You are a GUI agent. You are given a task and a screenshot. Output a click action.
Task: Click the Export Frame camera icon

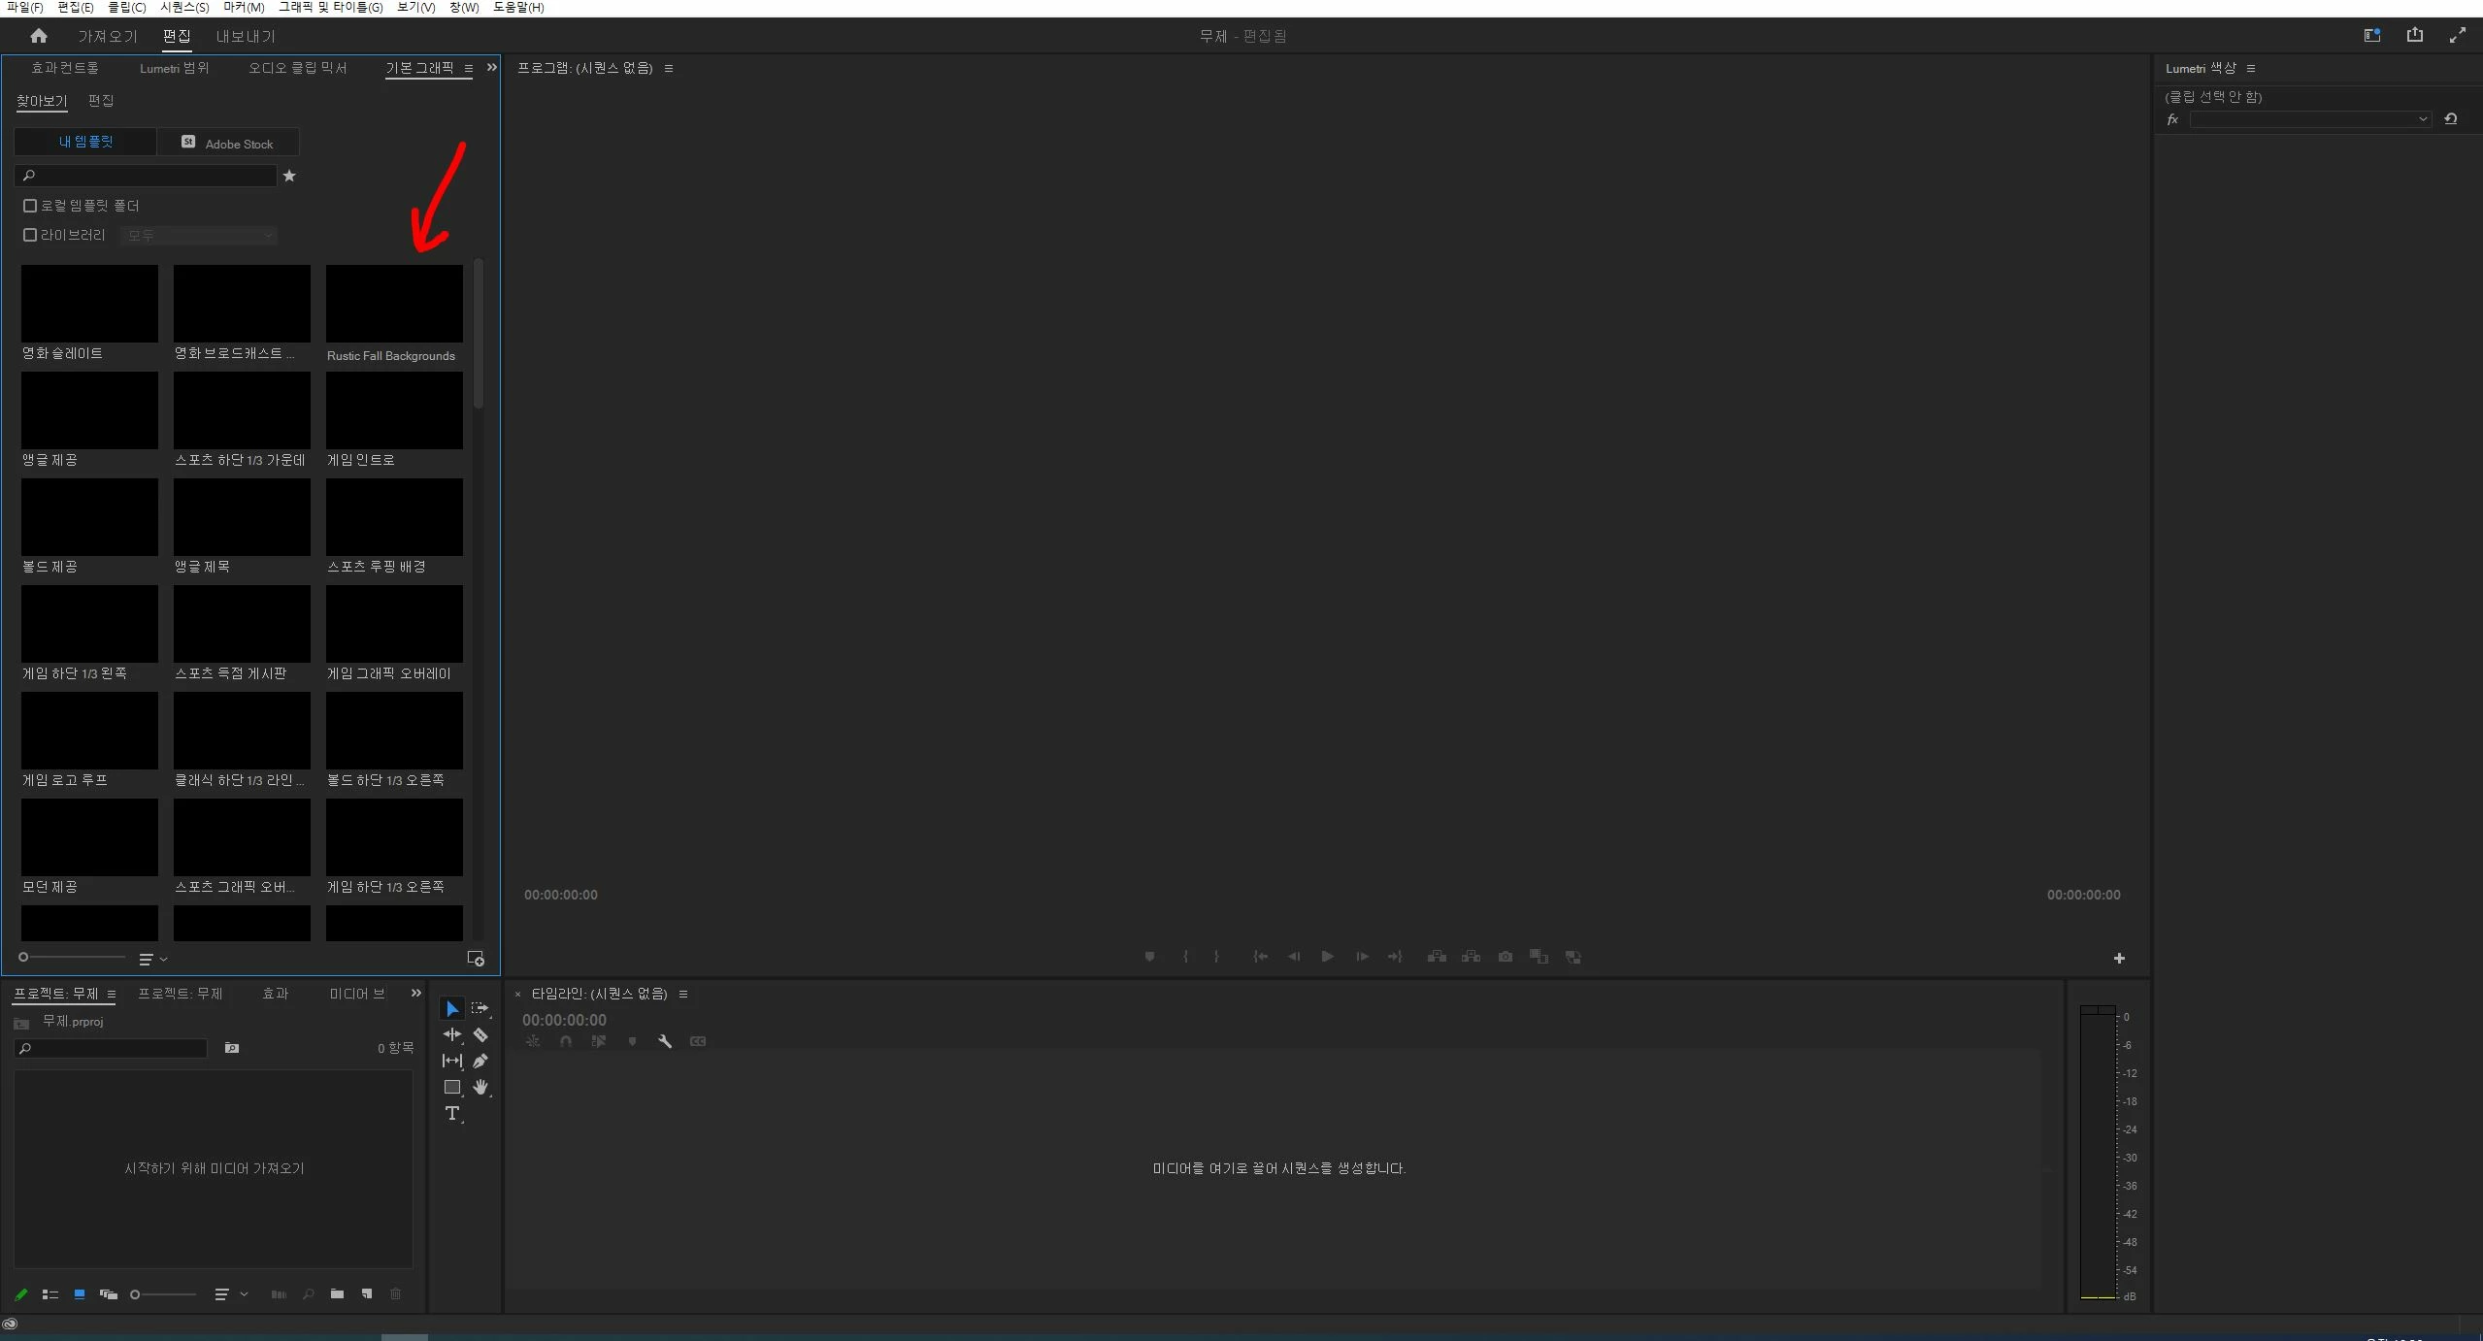(x=1505, y=957)
